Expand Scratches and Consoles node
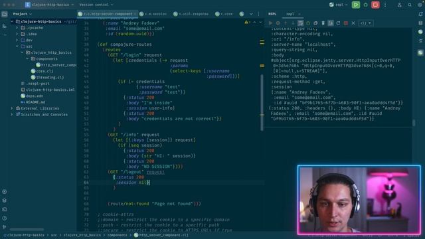Viewport: 425px width, 239px height. [12, 114]
